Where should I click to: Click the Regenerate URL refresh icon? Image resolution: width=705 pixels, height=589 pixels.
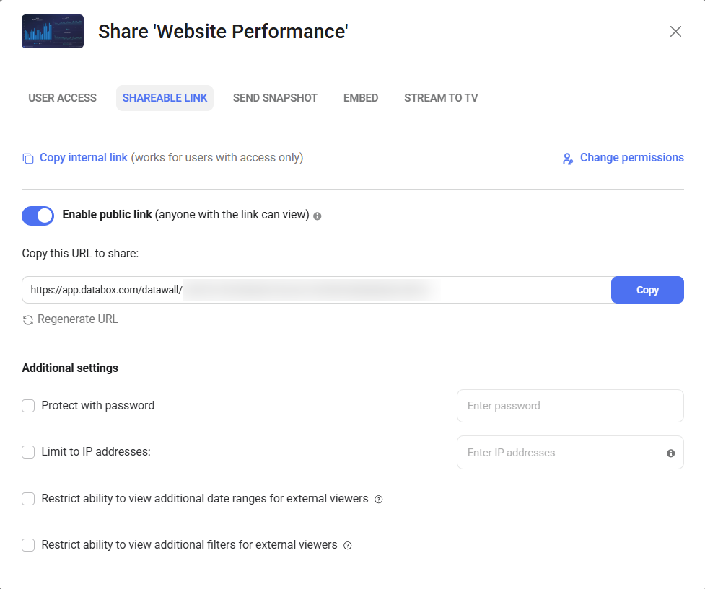tap(28, 320)
